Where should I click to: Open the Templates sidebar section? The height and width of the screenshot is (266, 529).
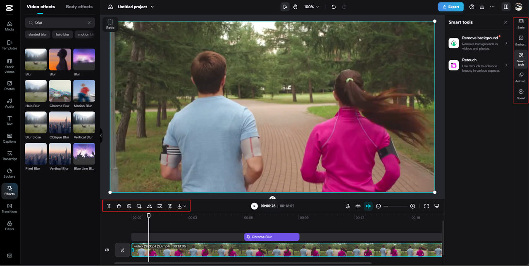(10, 45)
